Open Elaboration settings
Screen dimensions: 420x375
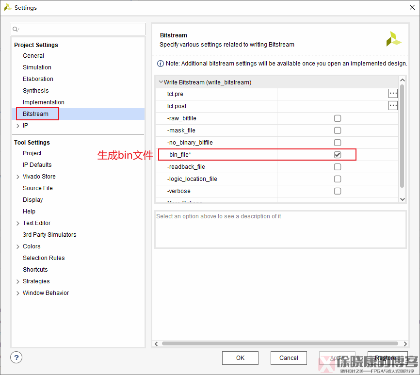click(38, 79)
